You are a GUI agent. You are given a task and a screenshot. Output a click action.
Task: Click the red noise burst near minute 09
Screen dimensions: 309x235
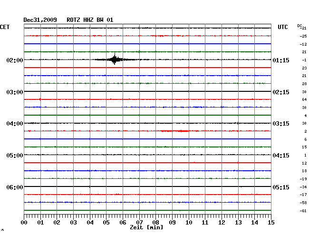(174, 131)
